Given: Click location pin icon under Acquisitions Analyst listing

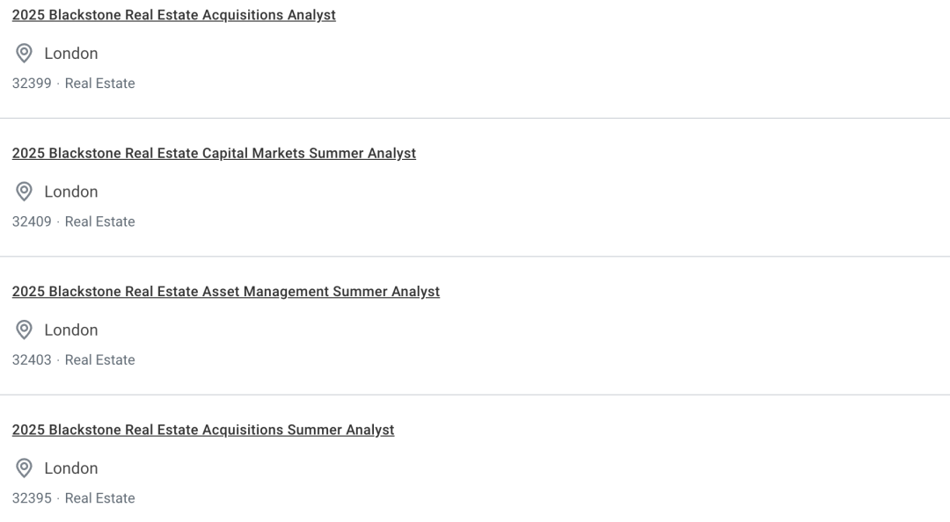Looking at the screenshot, I should [24, 54].
